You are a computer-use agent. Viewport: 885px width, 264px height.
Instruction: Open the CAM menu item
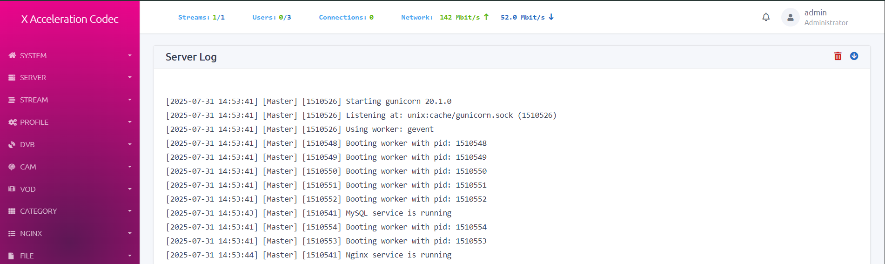pyautogui.click(x=70, y=167)
